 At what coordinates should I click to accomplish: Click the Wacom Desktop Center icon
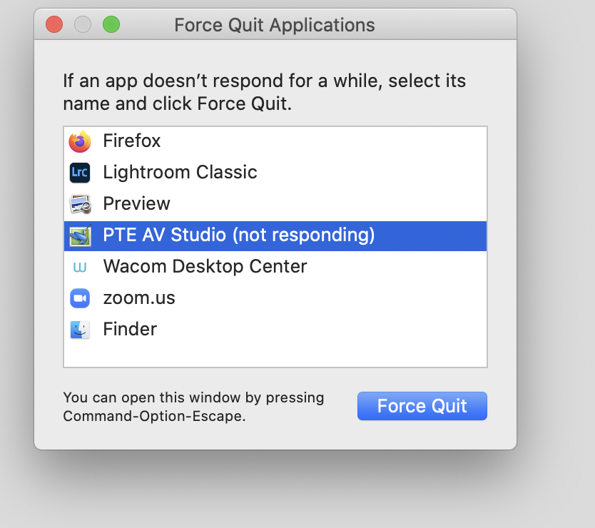pos(80,267)
